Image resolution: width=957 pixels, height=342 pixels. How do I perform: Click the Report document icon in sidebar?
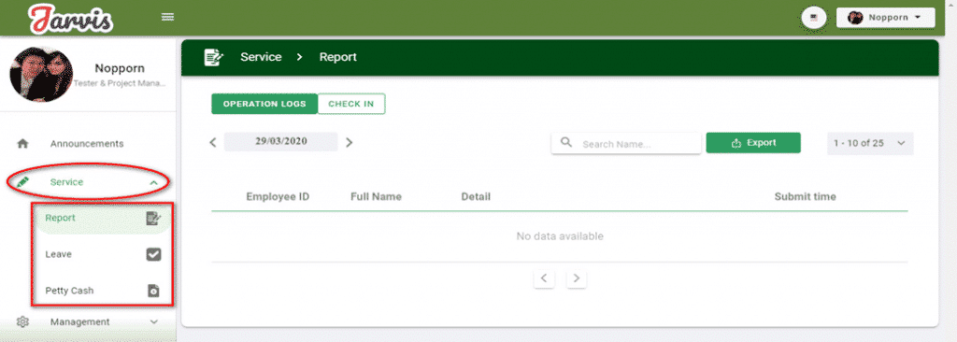coord(154,218)
